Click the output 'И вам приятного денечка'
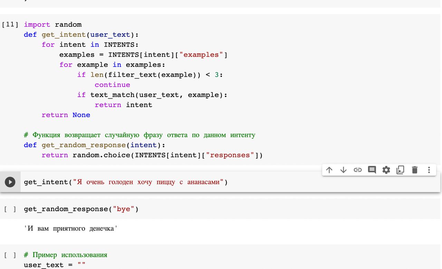The image size is (442, 269). pos(71,229)
